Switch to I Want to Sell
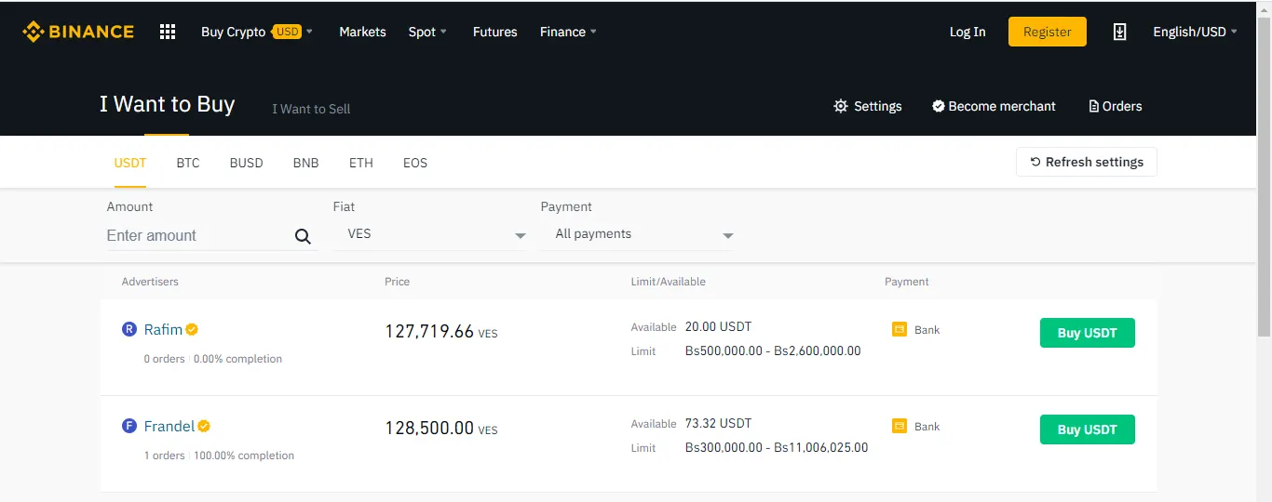Screen dimensions: 1272x502 tap(311, 109)
